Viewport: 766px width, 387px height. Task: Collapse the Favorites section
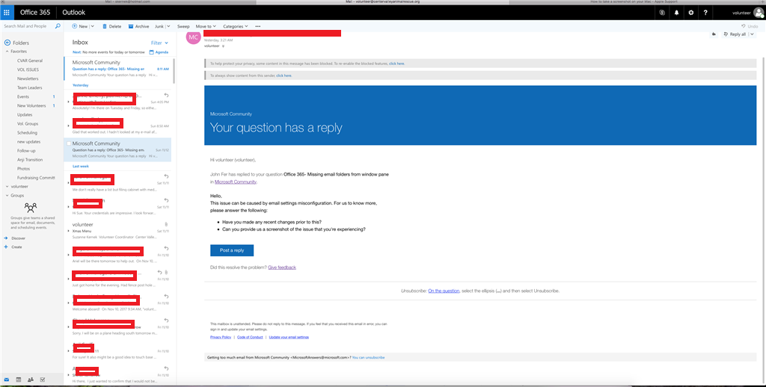[7, 52]
